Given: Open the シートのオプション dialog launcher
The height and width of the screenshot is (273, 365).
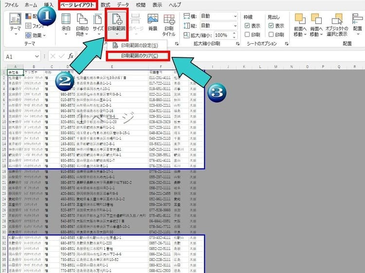Looking at the screenshot, I should click(287, 43).
